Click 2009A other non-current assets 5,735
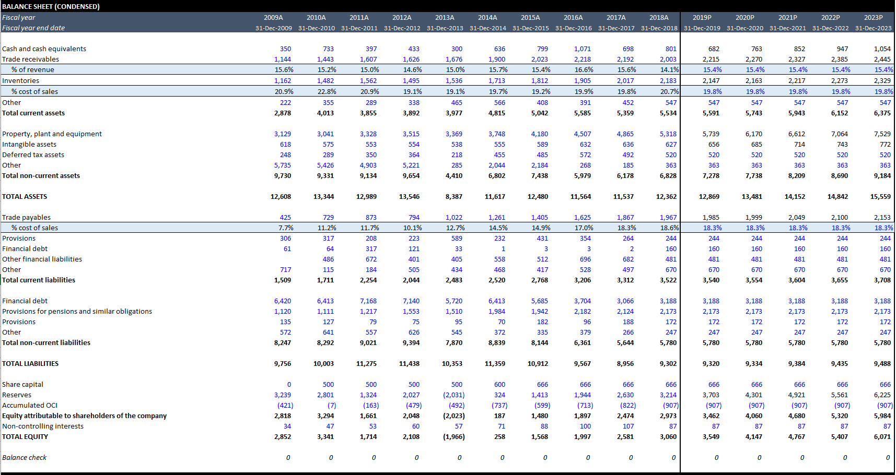 (283, 165)
